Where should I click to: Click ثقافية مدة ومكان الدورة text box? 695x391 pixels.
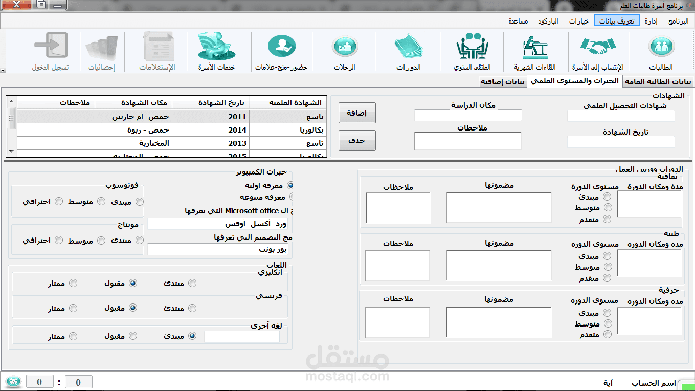(x=649, y=205)
